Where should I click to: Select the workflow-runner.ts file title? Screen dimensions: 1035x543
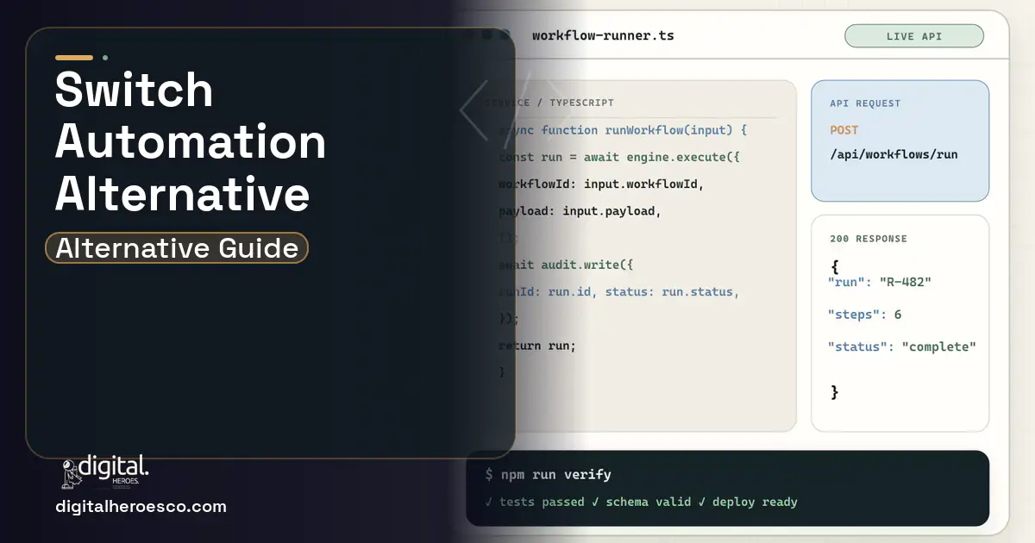click(x=603, y=36)
